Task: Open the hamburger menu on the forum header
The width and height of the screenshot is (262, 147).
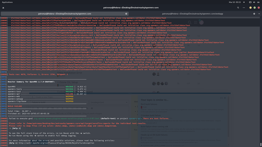Action: click(195, 22)
